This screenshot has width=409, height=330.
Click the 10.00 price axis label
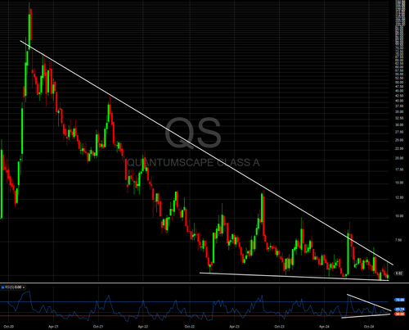point(399,215)
